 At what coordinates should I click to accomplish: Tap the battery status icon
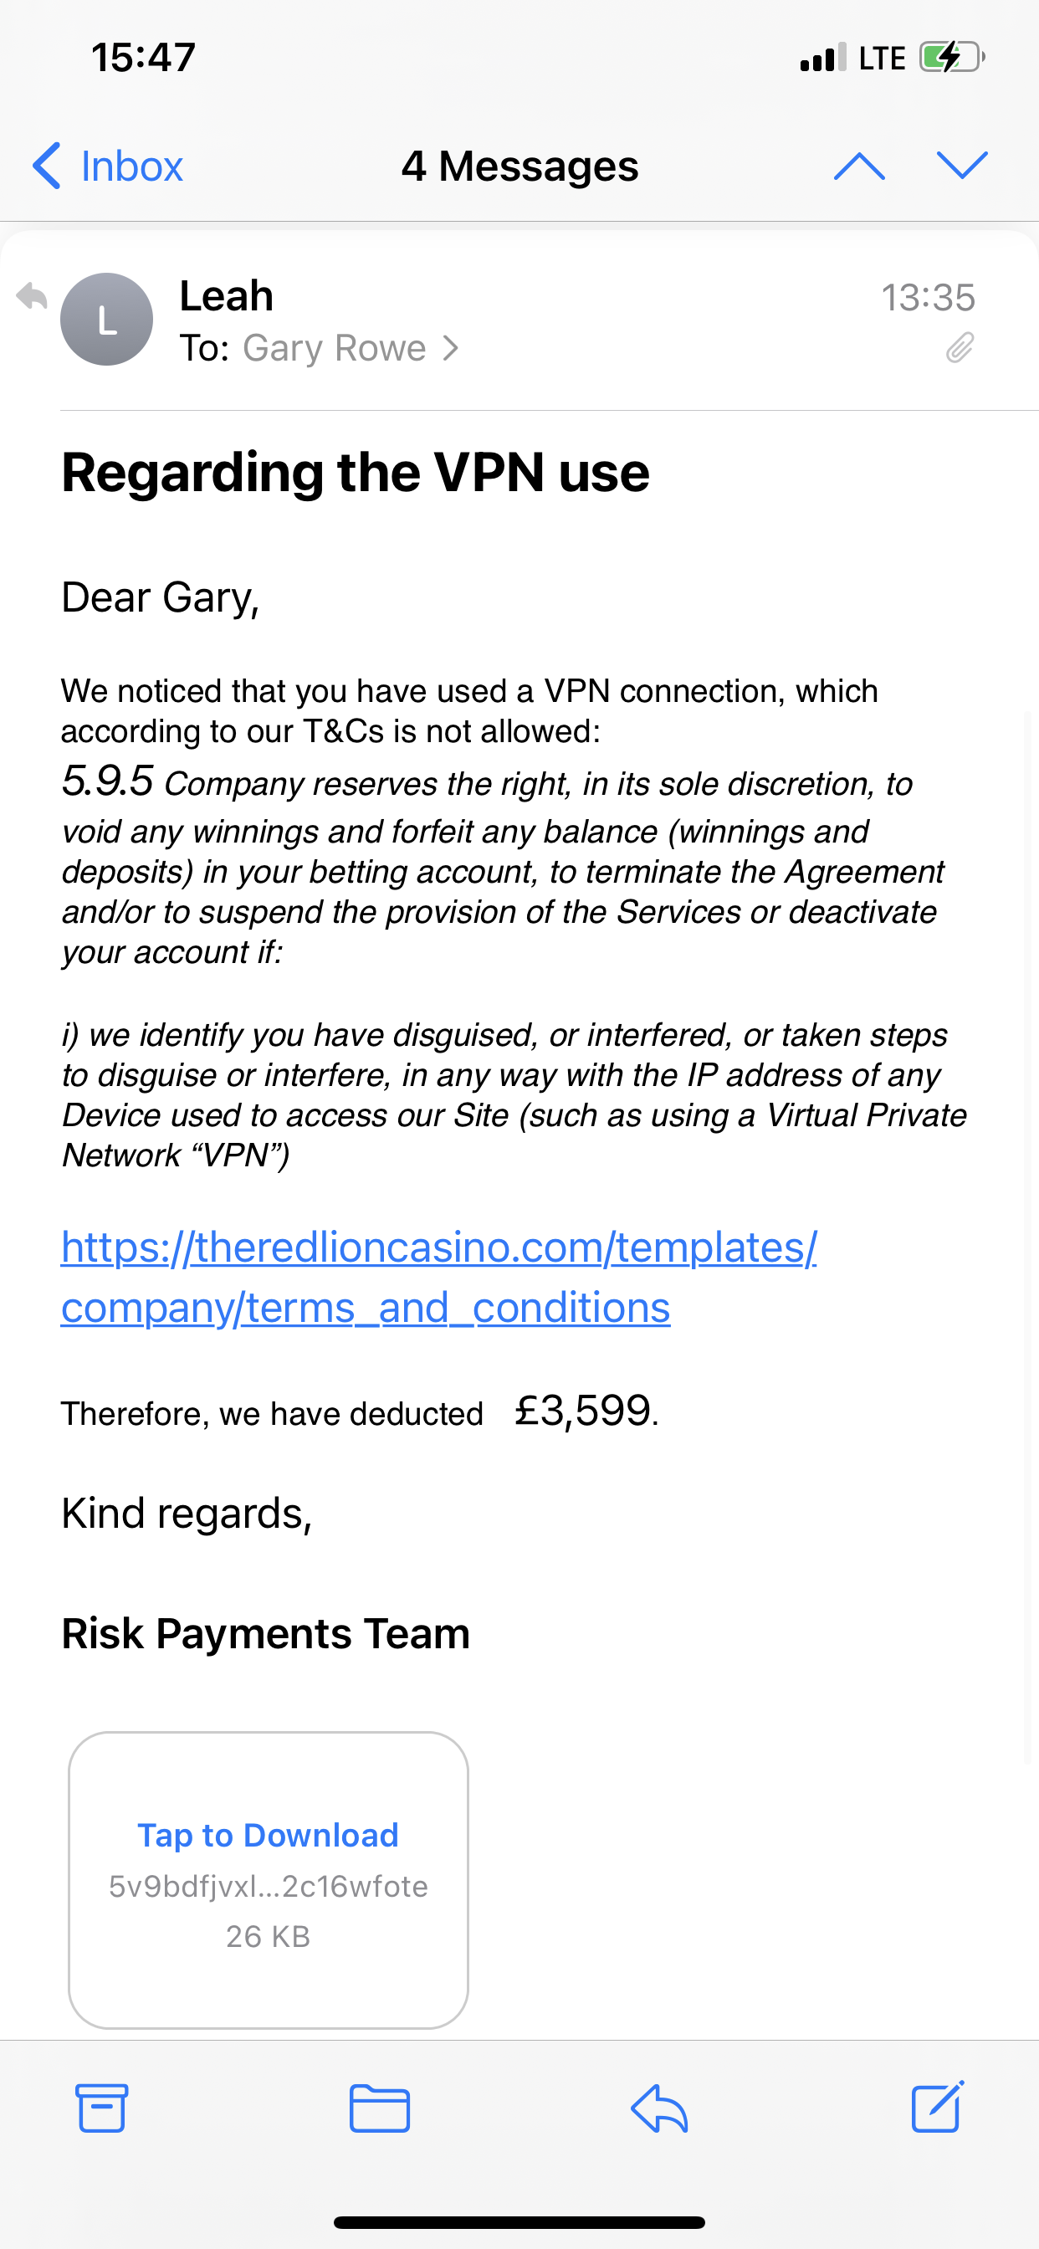pos(951,58)
